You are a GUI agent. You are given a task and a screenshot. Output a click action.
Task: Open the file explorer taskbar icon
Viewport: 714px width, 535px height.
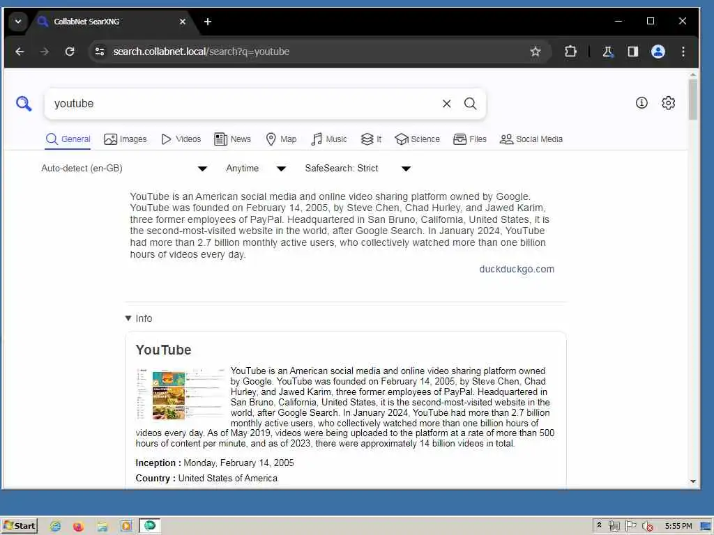[102, 527]
